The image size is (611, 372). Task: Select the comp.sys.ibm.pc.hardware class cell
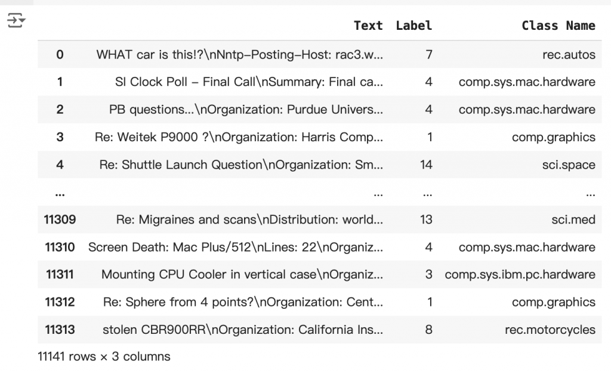[520, 274]
